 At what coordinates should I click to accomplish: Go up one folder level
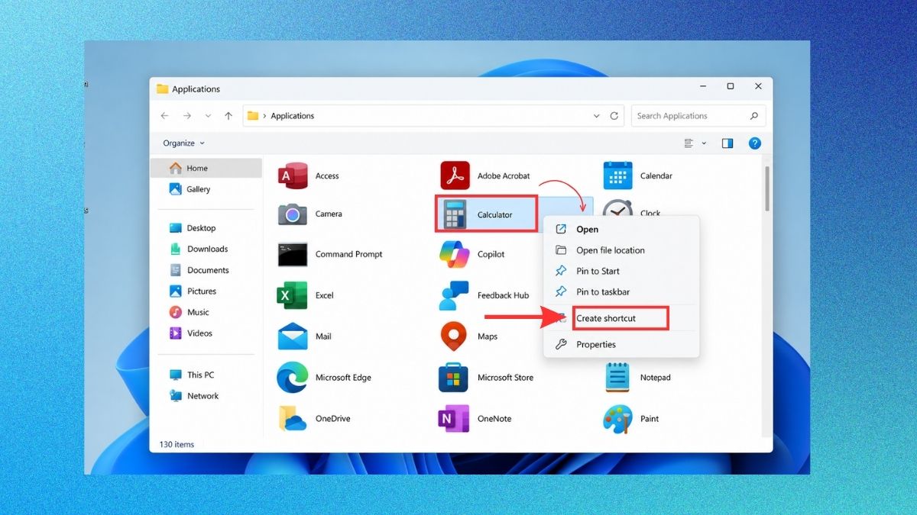tap(228, 116)
